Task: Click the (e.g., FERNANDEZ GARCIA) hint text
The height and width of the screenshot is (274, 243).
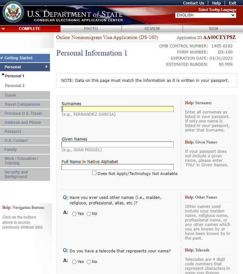Action: (89, 114)
